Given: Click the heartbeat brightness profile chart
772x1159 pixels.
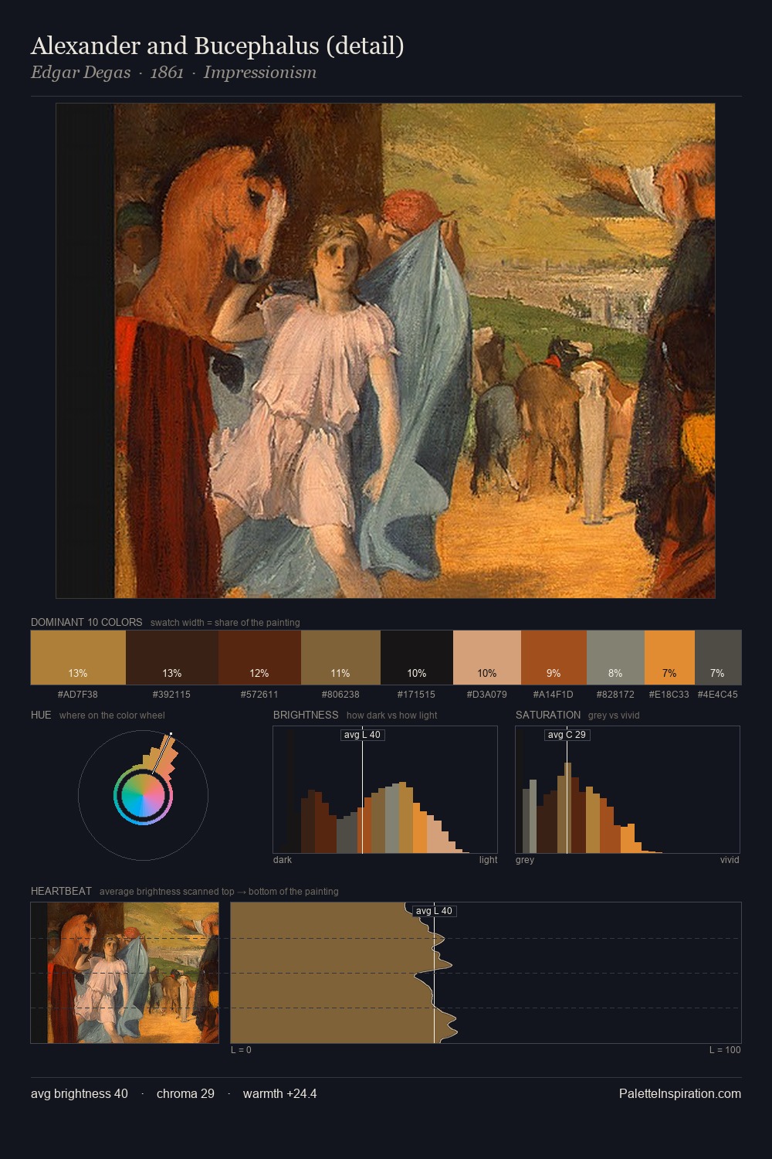Looking at the screenshot, I should 486,973.
